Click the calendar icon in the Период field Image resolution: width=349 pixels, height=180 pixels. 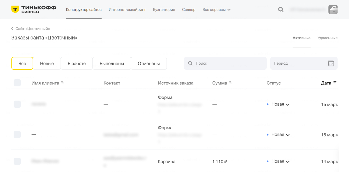[x=331, y=63]
